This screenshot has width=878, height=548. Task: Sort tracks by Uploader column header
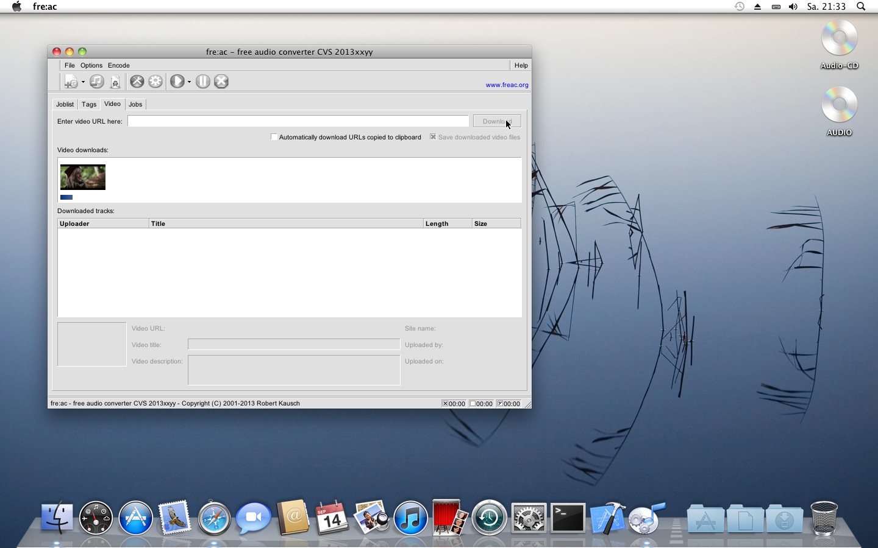[x=103, y=223]
